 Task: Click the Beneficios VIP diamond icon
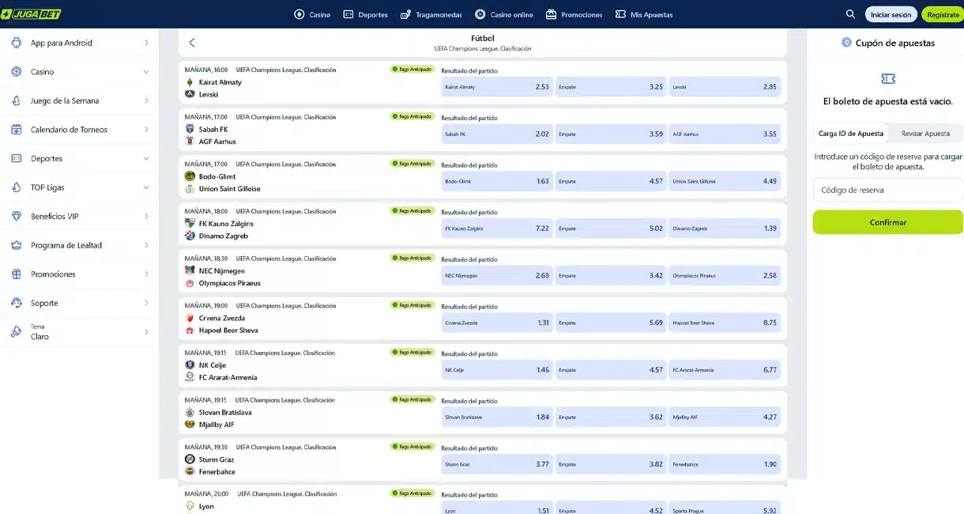16,216
